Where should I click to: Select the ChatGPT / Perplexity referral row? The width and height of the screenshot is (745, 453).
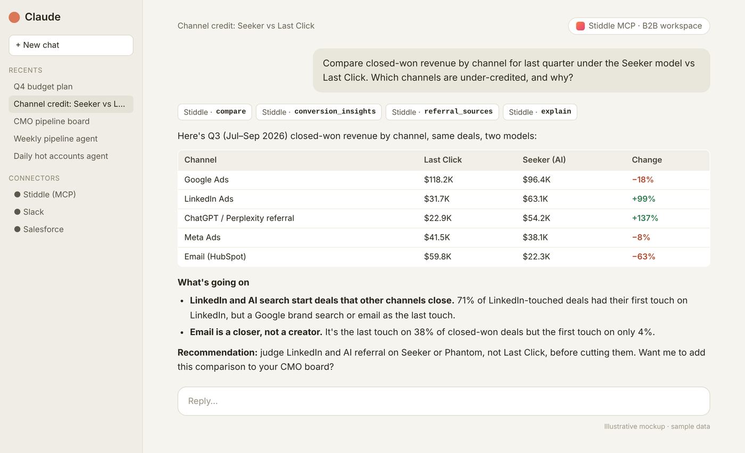[444, 219]
